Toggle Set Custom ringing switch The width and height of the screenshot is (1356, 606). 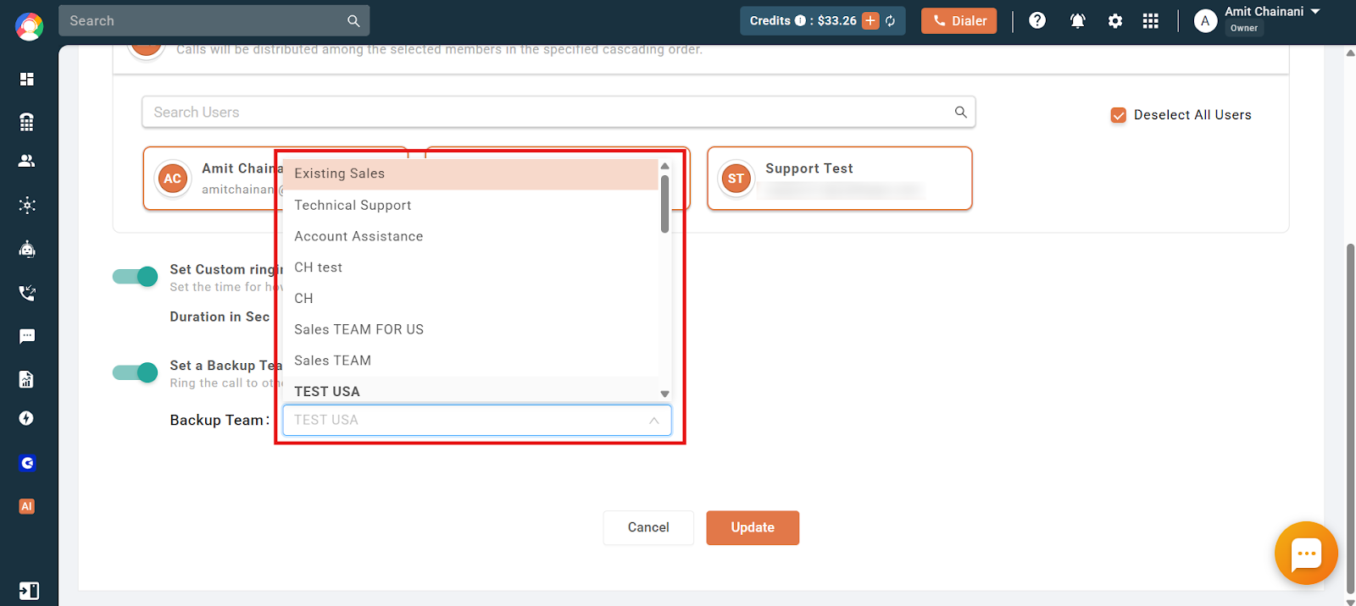pos(136,277)
